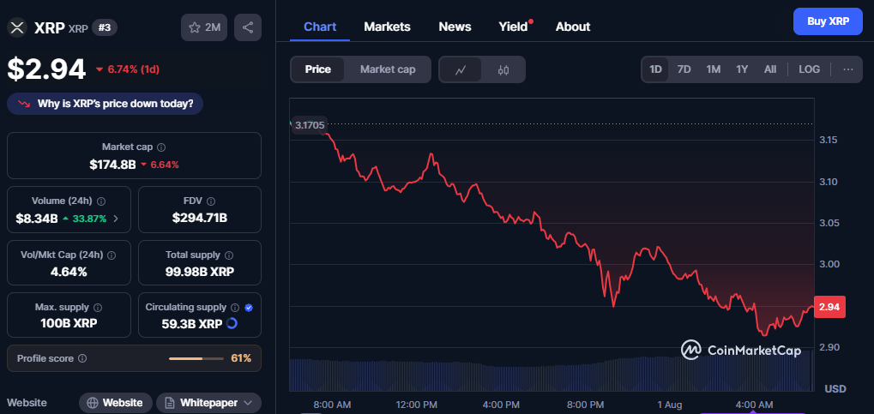Open the three-dot chart options menu
The height and width of the screenshot is (414, 874).
(848, 69)
